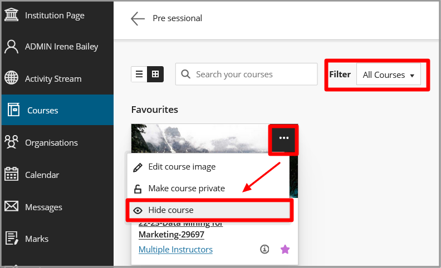
Task: Click the back arrow beside Pre sessional
Action: pos(138,19)
